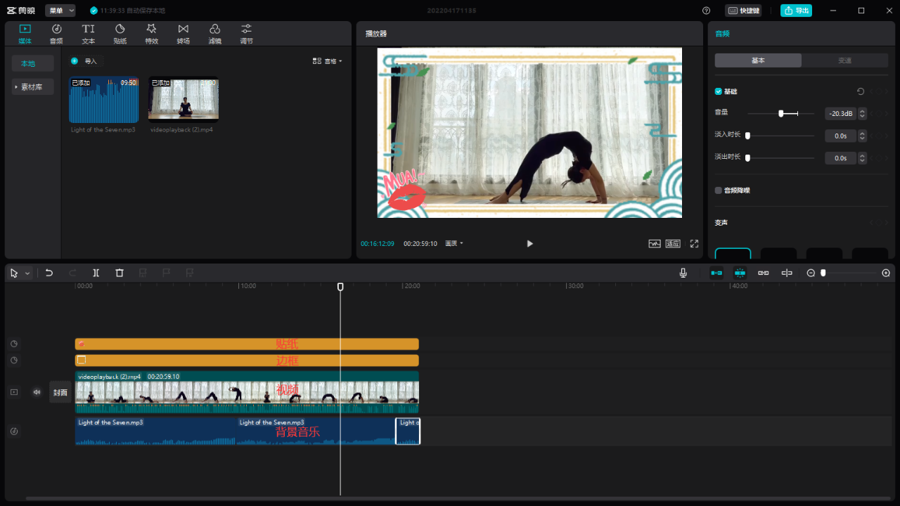Click the 封面 cover button
Viewport: 900px width, 506px height.
(x=60, y=392)
